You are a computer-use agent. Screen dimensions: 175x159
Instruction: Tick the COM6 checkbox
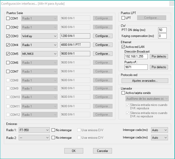point(8,63)
